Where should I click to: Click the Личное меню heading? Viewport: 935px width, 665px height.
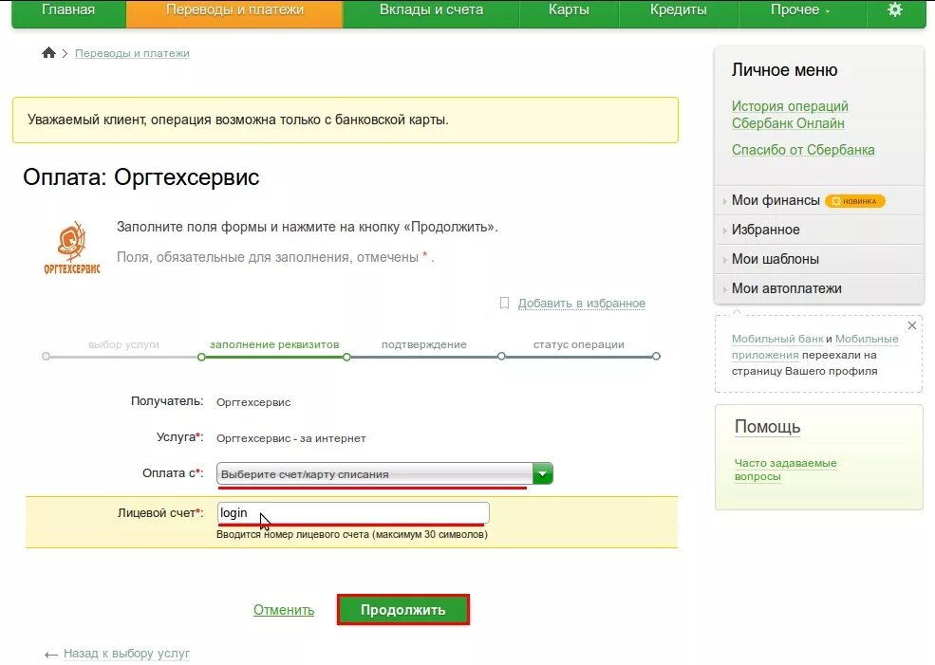pyautogui.click(x=784, y=69)
